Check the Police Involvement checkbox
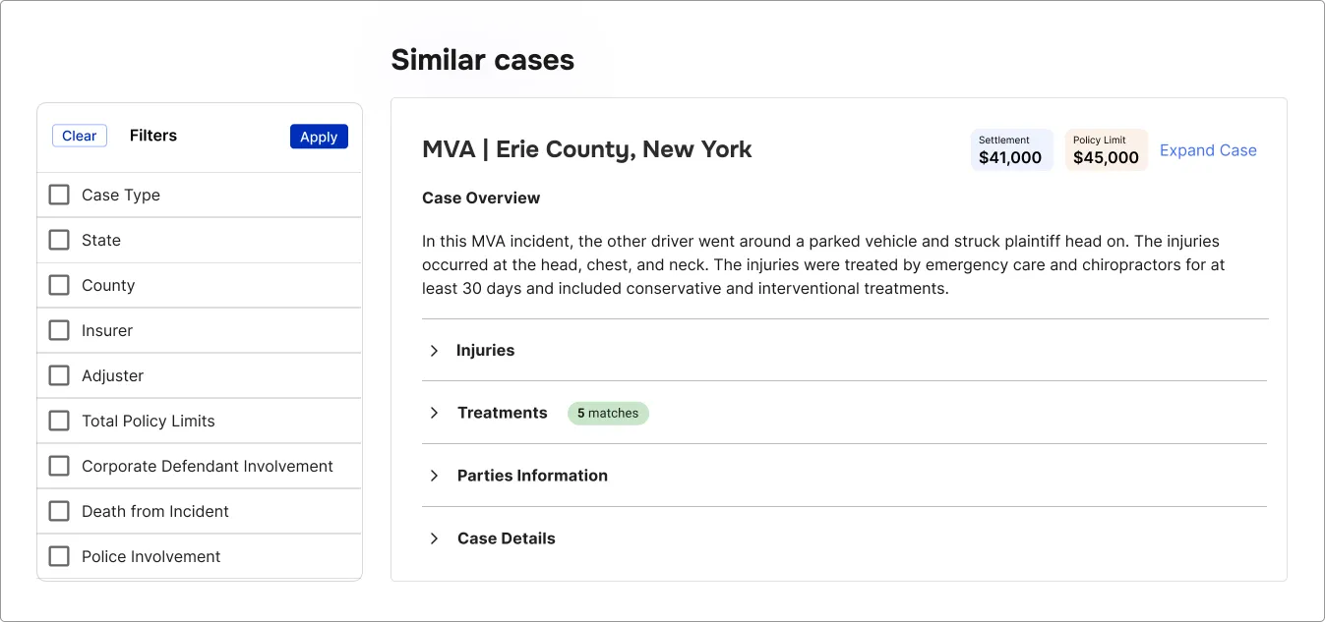This screenshot has width=1325, height=622. [59, 556]
